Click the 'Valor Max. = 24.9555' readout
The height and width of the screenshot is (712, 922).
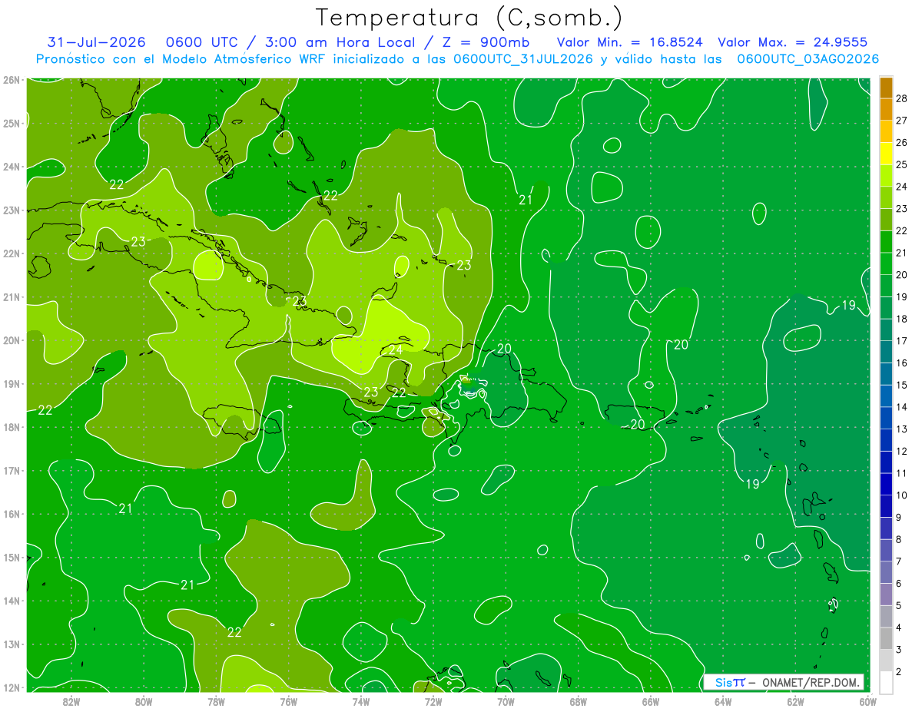(x=793, y=42)
